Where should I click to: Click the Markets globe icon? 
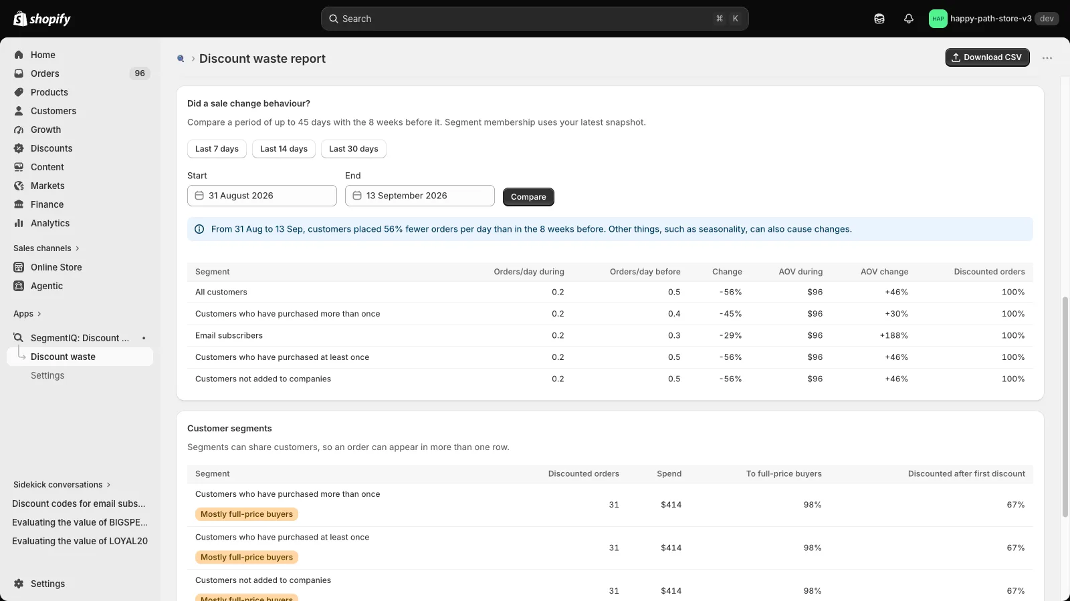tap(19, 186)
